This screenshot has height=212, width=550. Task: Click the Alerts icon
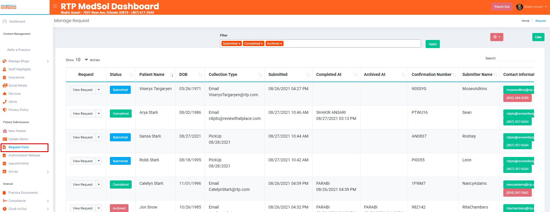pyautogui.click(x=5, y=102)
